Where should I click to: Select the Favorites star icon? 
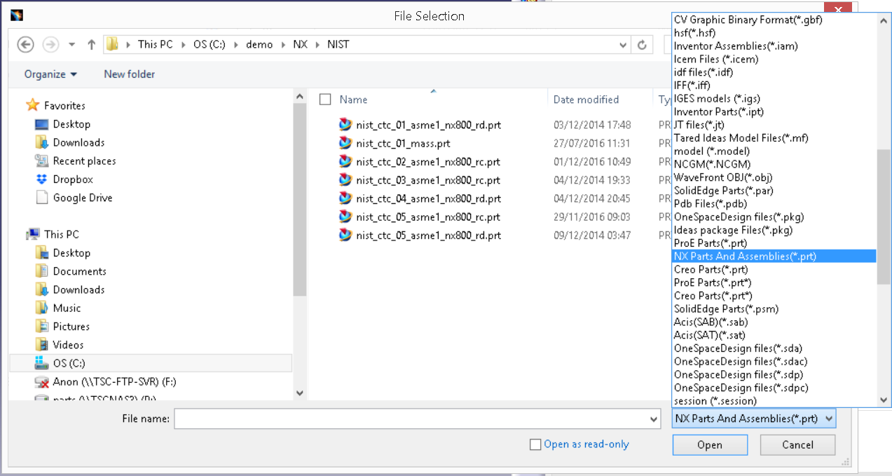point(32,105)
